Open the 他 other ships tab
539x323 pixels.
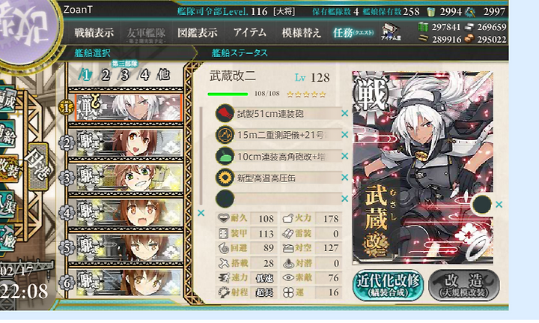[163, 75]
